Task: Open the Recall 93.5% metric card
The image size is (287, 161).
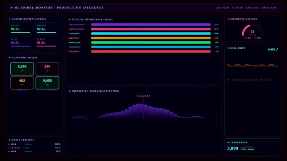Action: [21, 42]
